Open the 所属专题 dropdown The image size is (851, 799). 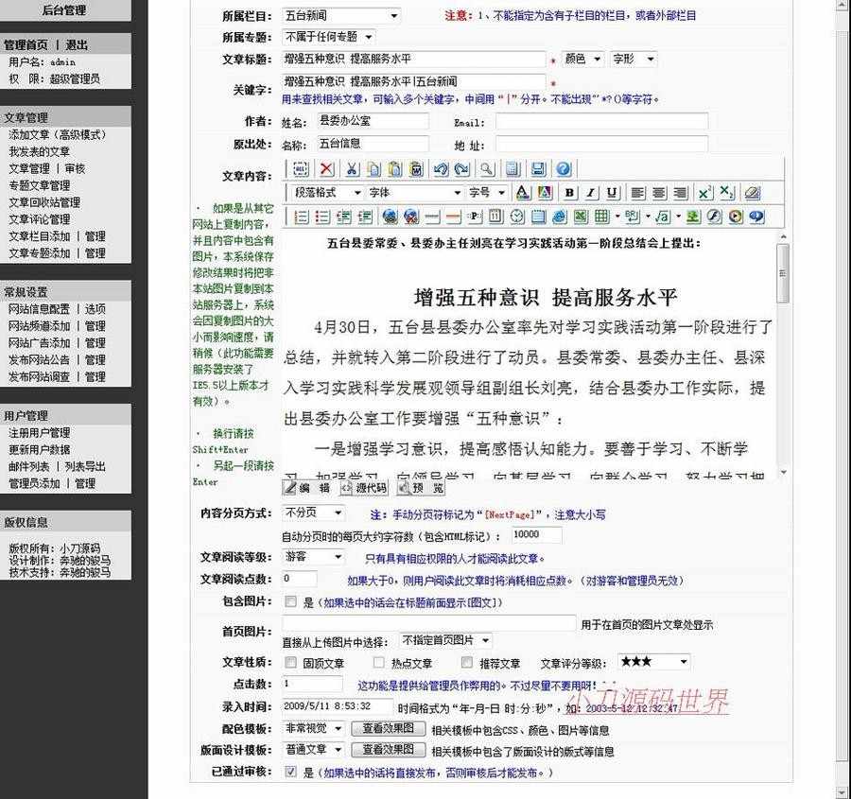click(x=329, y=37)
